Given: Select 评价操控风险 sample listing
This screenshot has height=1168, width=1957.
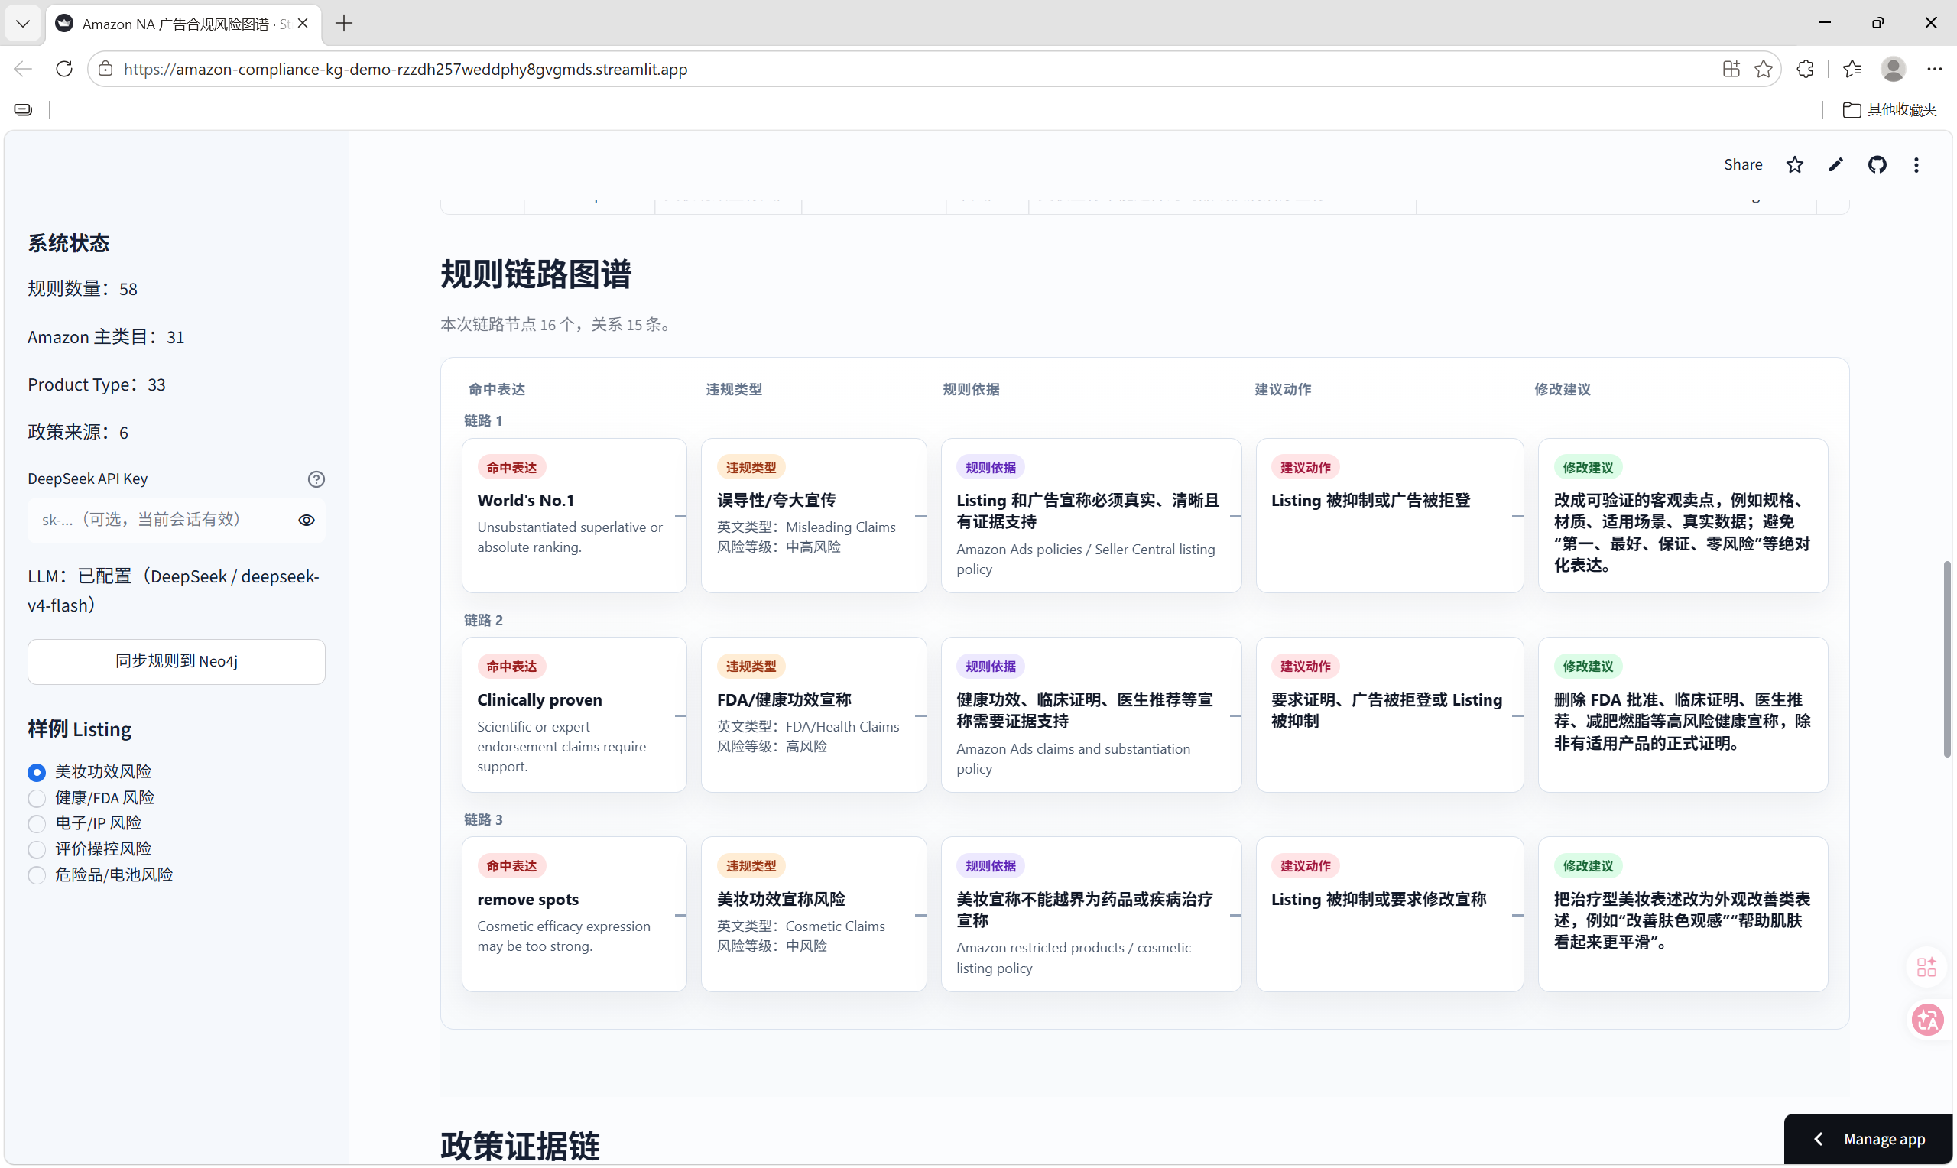Looking at the screenshot, I should tap(89, 849).
